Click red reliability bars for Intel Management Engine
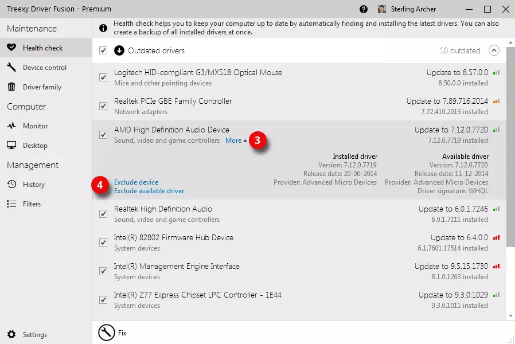The height and width of the screenshot is (344, 515). pyautogui.click(x=496, y=266)
